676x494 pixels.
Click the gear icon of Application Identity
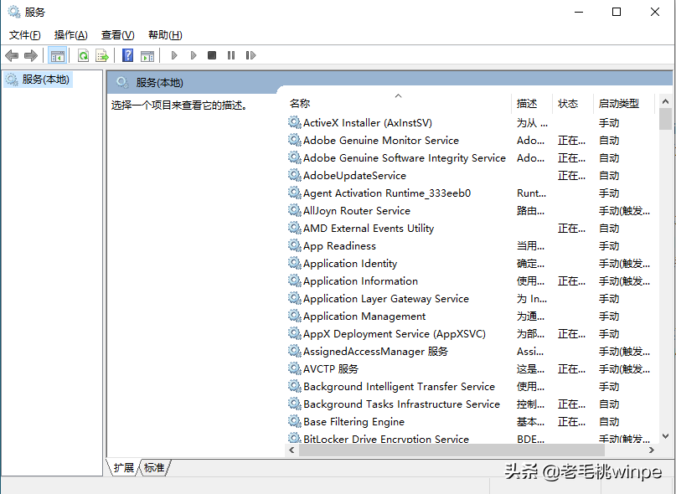click(x=295, y=264)
